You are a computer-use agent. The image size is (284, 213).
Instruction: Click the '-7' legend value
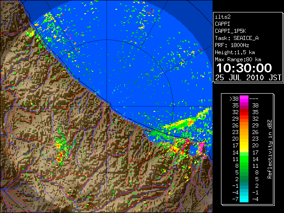pyautogui.click(x=235, y=199)
